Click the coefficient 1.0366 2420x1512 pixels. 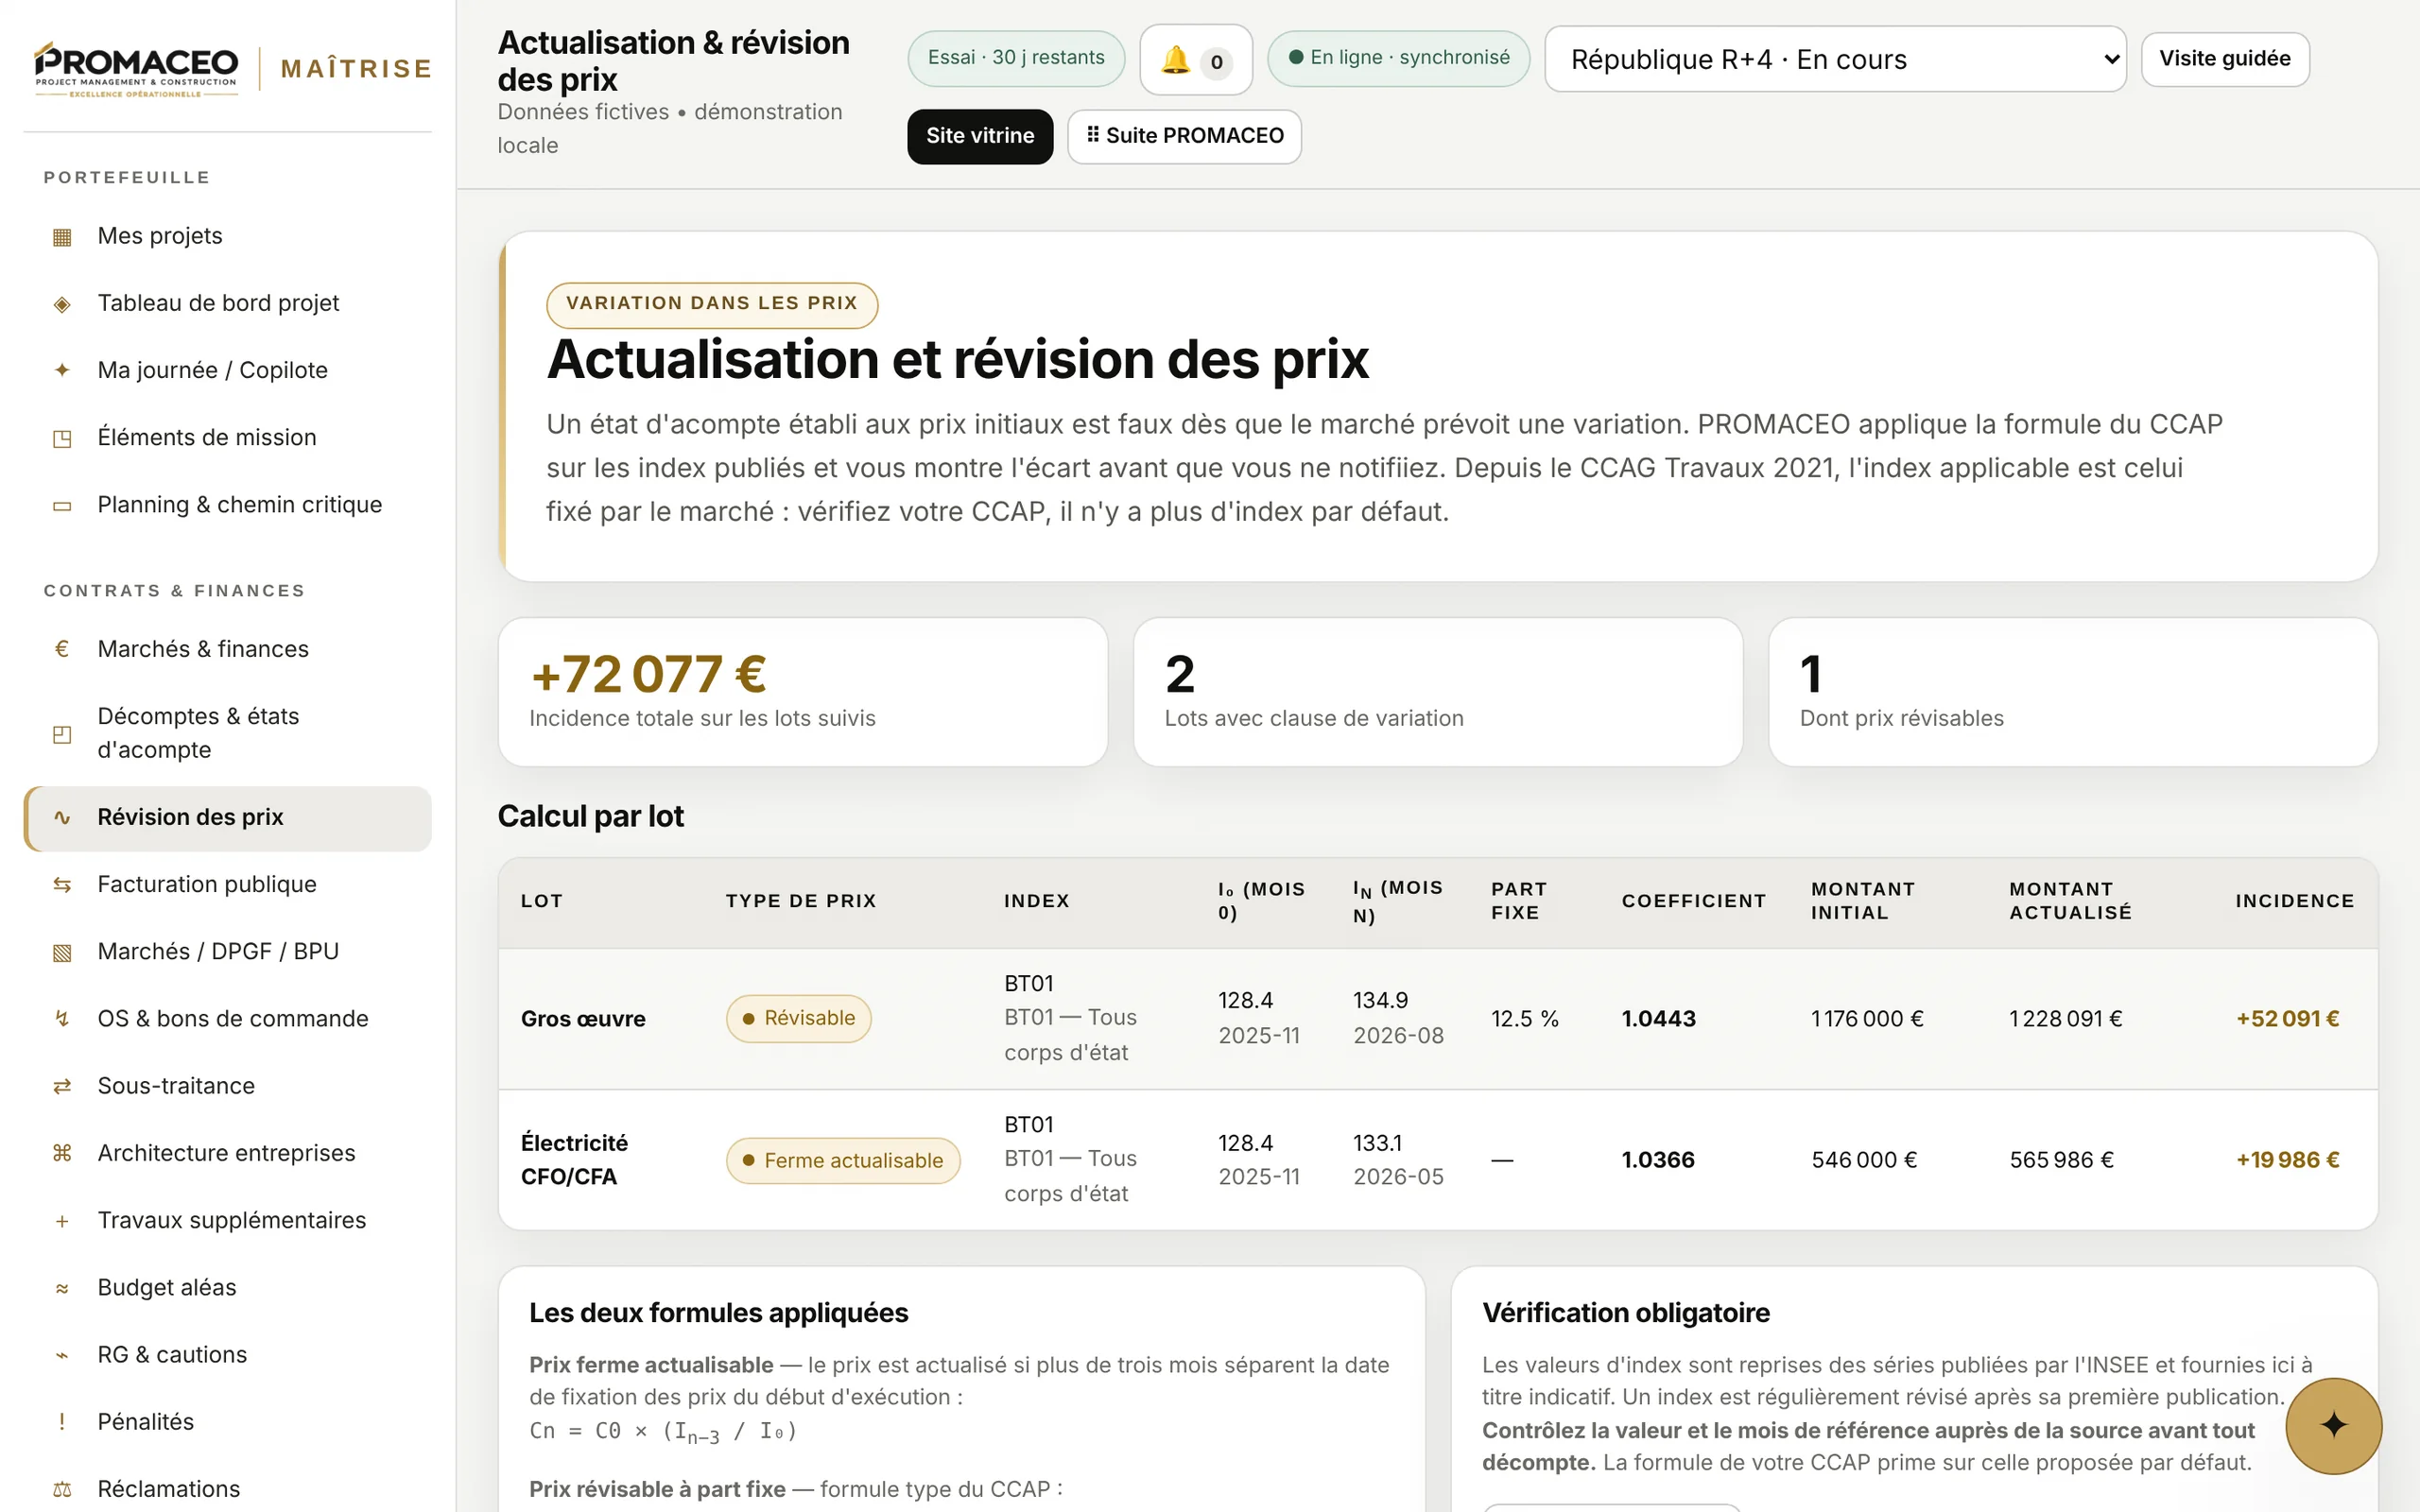point(1658,1160)
